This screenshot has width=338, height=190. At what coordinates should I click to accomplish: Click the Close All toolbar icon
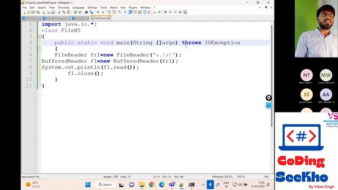coord(48,12)
